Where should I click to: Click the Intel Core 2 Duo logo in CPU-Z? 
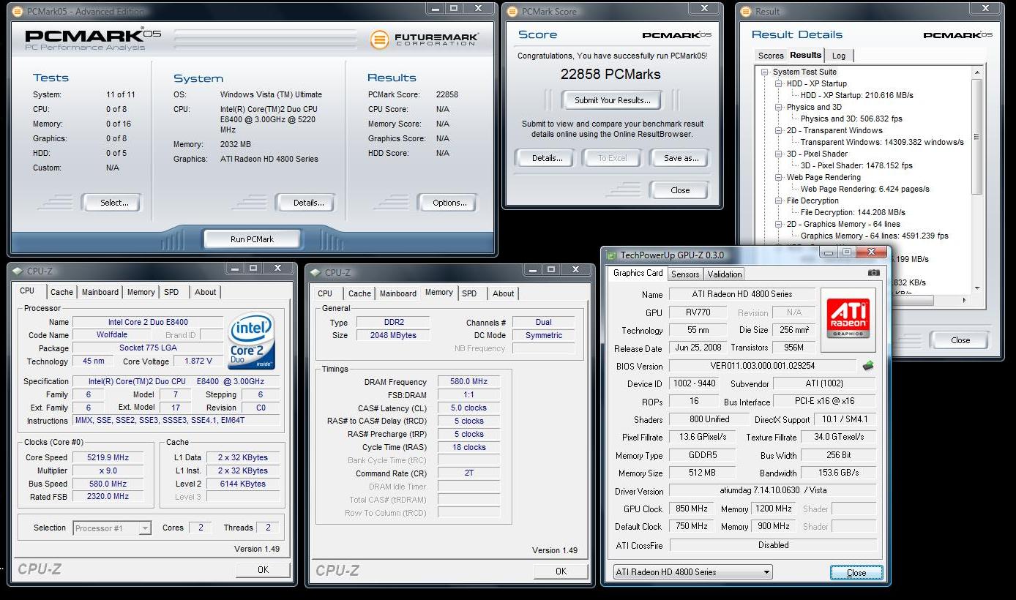pos(251,341)
